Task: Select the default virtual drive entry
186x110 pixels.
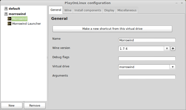Action: (x=14, y=9)
